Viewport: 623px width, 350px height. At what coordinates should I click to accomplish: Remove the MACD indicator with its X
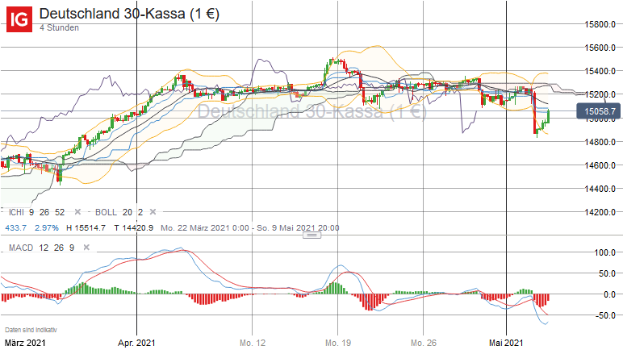coord(86,248)
